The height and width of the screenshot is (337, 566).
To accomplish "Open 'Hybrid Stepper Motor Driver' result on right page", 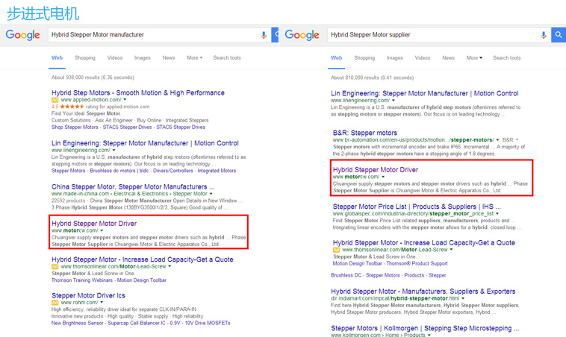I will (x=376, y=170).
